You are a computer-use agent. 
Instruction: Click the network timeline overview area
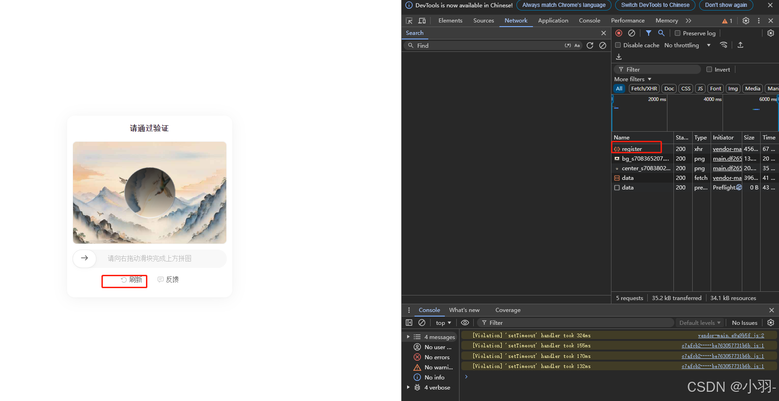(695, 113)
